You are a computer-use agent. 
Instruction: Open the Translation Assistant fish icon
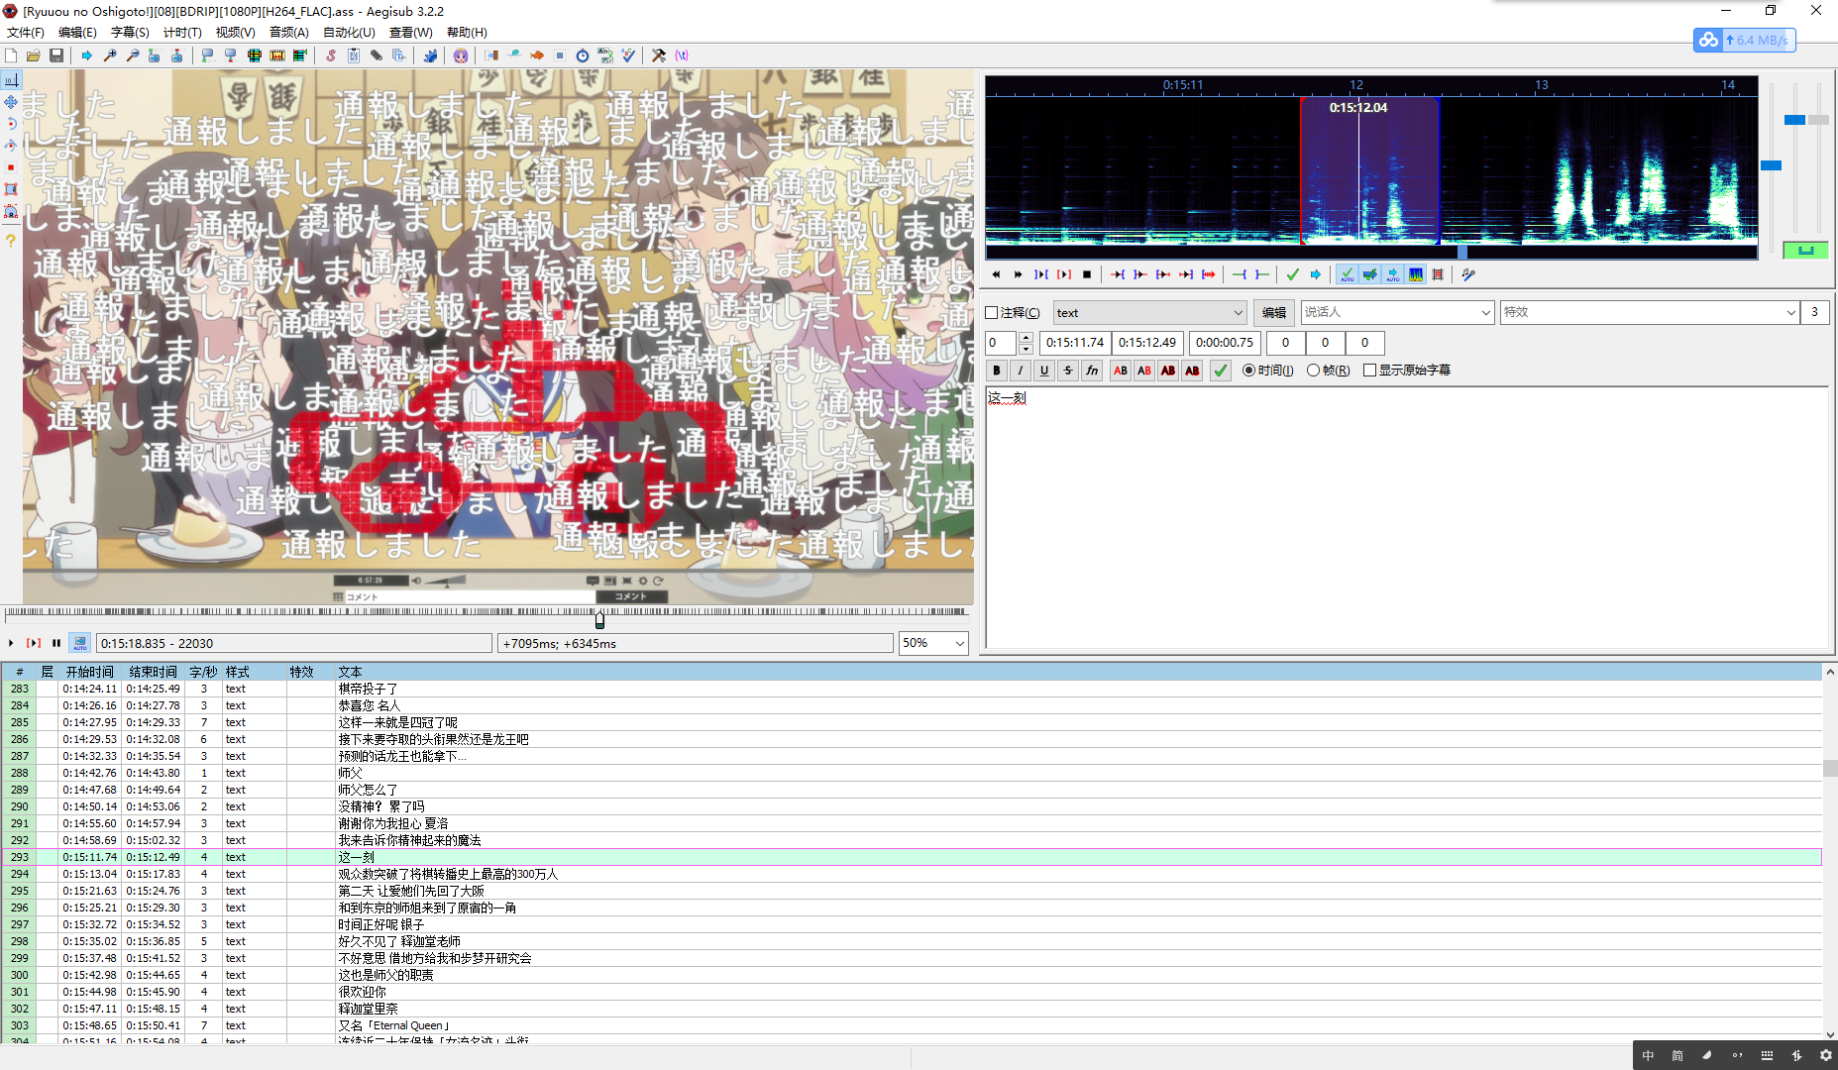(537, 55)
